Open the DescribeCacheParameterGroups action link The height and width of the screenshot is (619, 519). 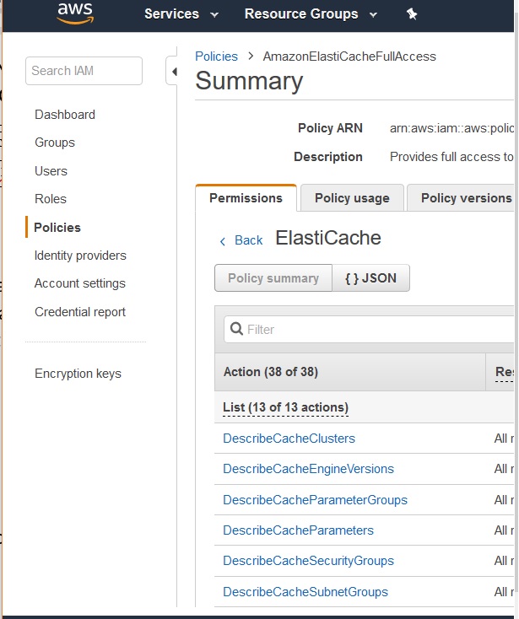315,500
